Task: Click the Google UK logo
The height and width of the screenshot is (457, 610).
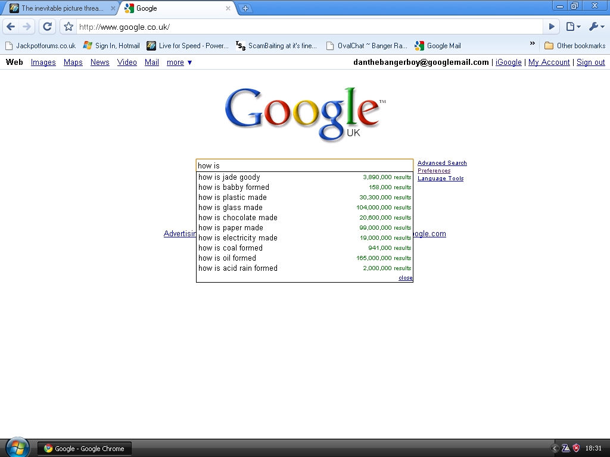Action: (x=305, y=114)
